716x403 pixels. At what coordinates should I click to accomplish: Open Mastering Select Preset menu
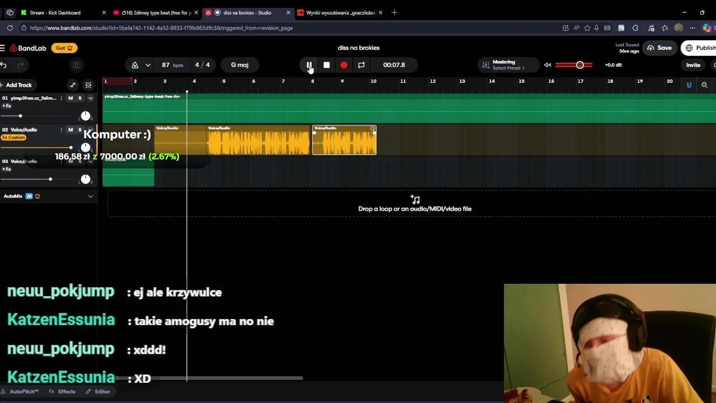[508, 68]
